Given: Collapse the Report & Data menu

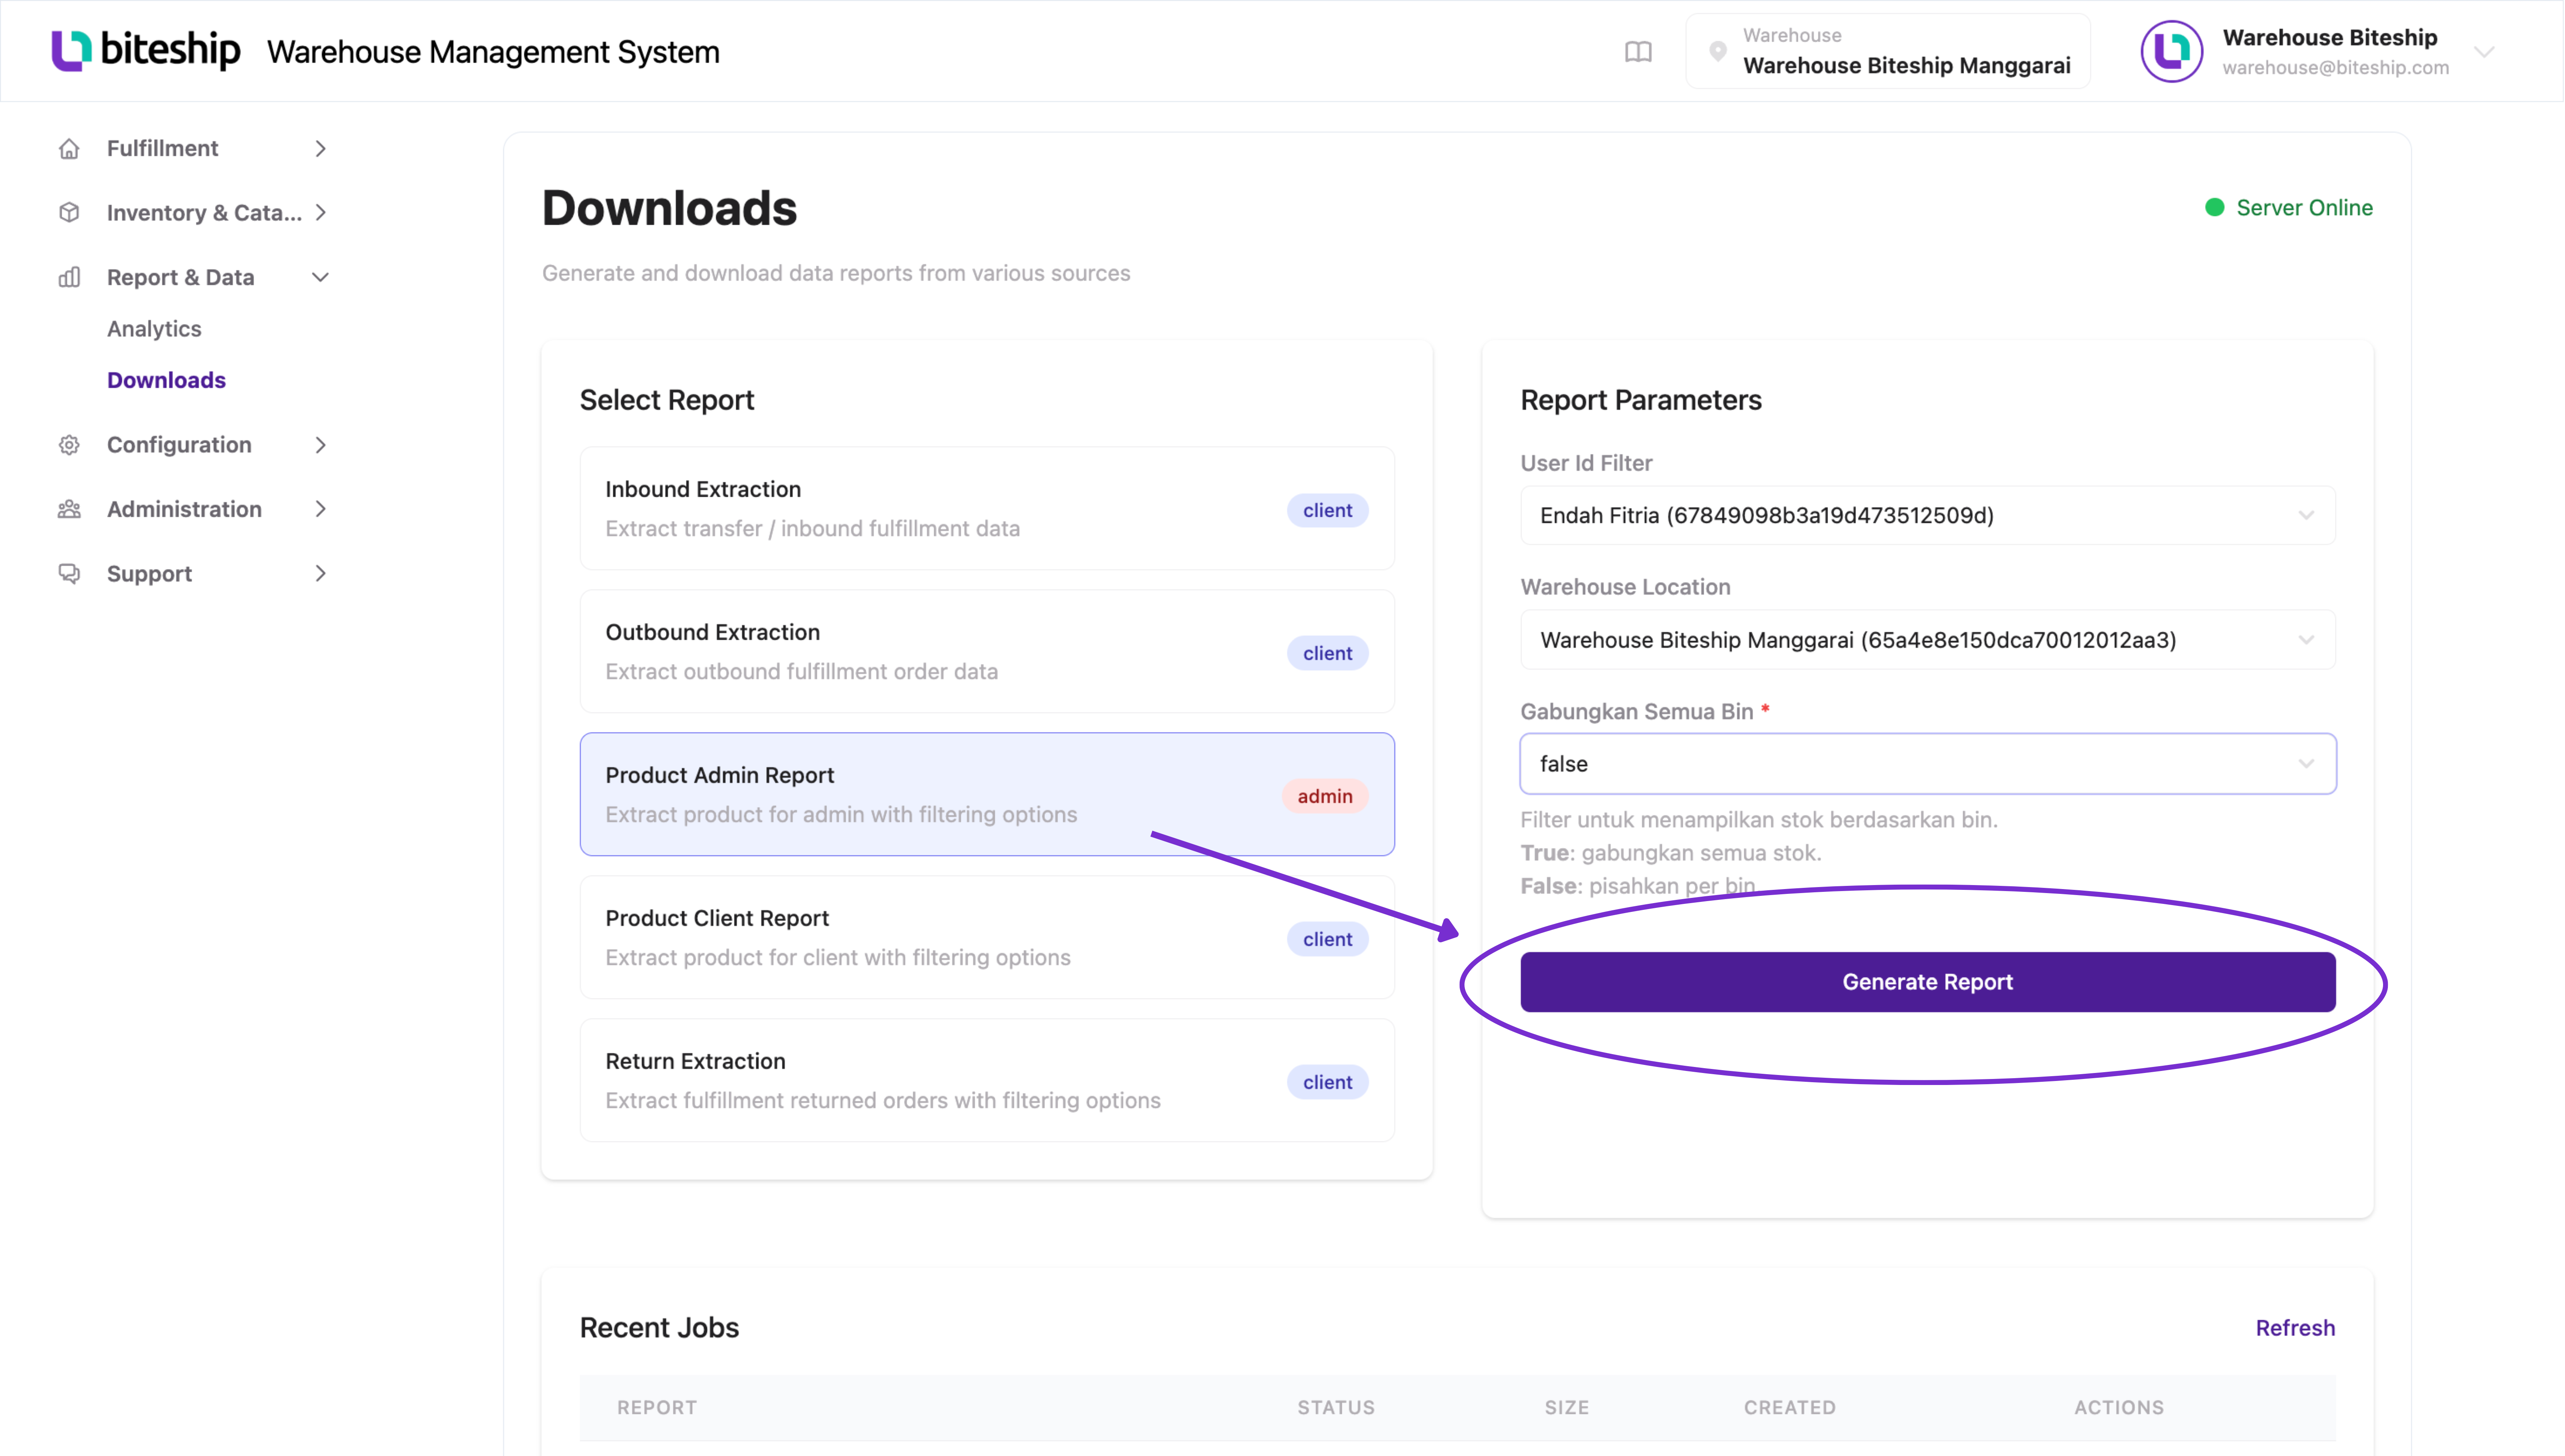Looking at the screenshot, I should tap(320, 277).
